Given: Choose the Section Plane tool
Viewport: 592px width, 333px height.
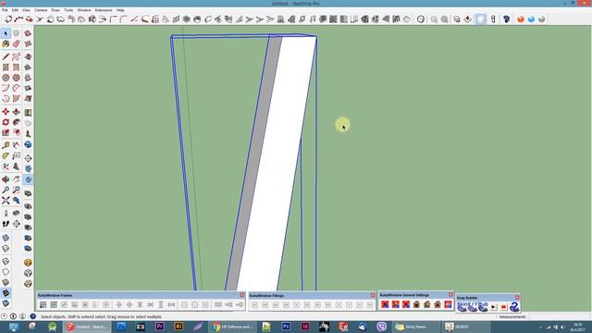Looking at the screenshot, I should pyautogui.click(x=17, y=224).
